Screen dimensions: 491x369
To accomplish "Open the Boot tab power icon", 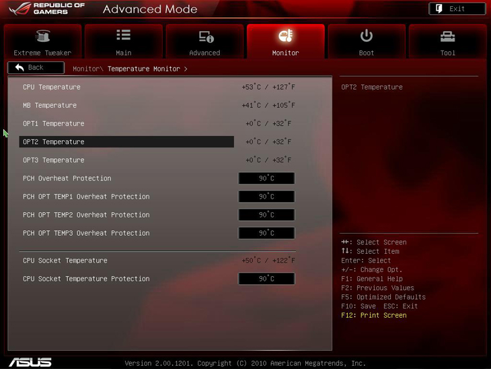I will tap(367, 36).
